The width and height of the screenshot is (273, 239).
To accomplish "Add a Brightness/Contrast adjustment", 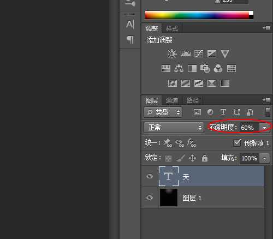I will 172,53.
